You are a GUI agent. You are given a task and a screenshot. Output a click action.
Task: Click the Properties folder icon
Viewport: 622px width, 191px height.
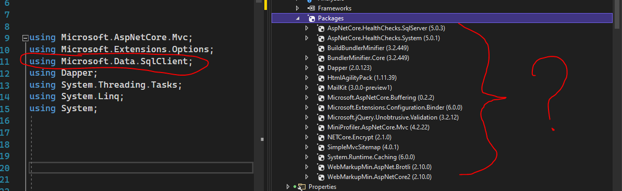[x=301, y=187]
